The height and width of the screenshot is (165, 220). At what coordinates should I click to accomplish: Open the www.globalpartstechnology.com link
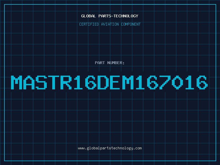click(110, 148)
